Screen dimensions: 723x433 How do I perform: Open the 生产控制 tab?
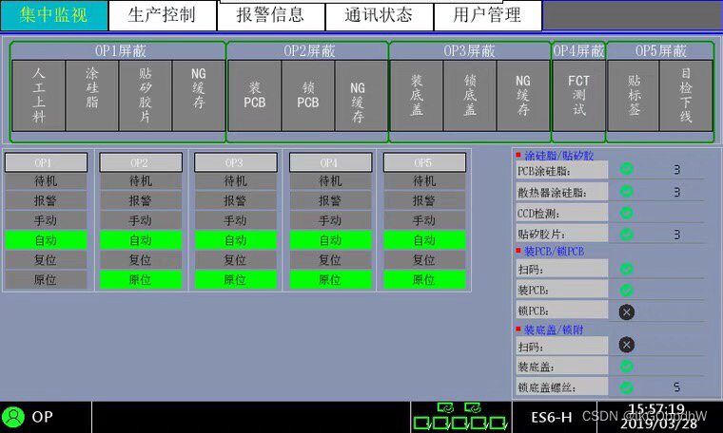pyautogui.click(x=163, y=15)
